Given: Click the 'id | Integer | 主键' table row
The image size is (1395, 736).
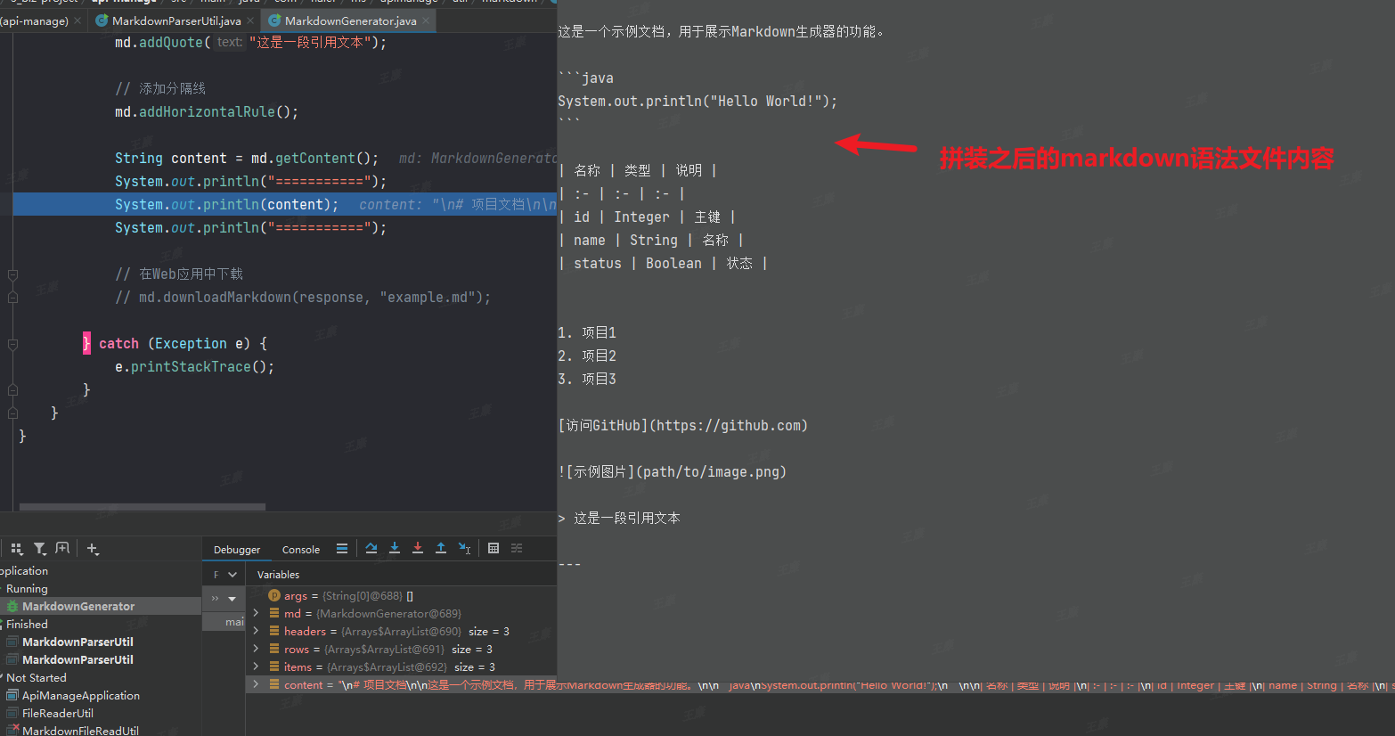Looking at the screenshot, I should click(x=647, y=217).
